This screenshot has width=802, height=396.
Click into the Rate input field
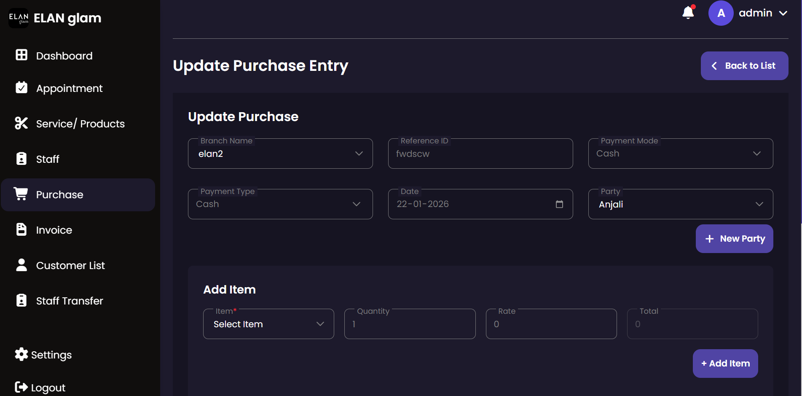coord(551,324)
